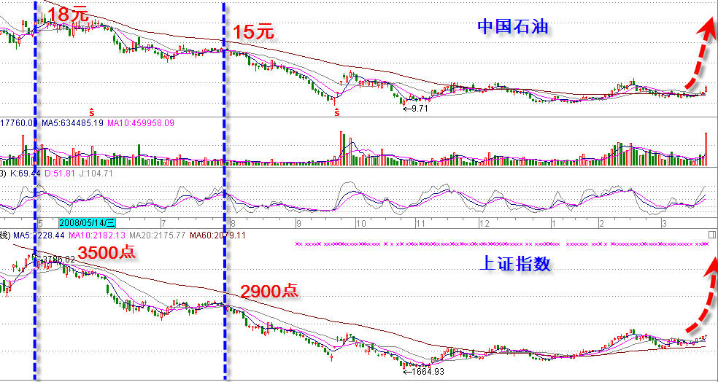The height and width of the screenshot is (382, 718).
Task: Click the 1664.93 index low marker
Action: (x=423, y=372)
